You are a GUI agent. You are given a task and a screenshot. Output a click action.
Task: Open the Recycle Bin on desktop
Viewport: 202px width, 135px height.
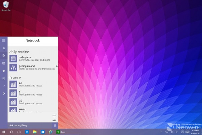click(5, 5)
